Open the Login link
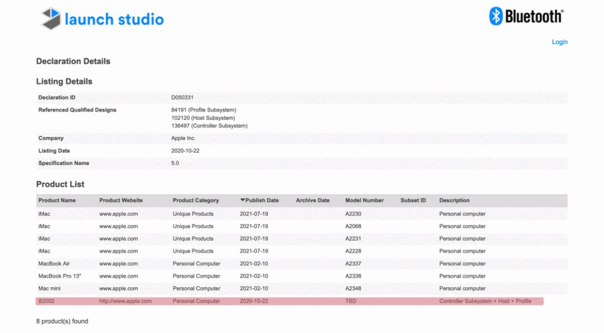 559,42
